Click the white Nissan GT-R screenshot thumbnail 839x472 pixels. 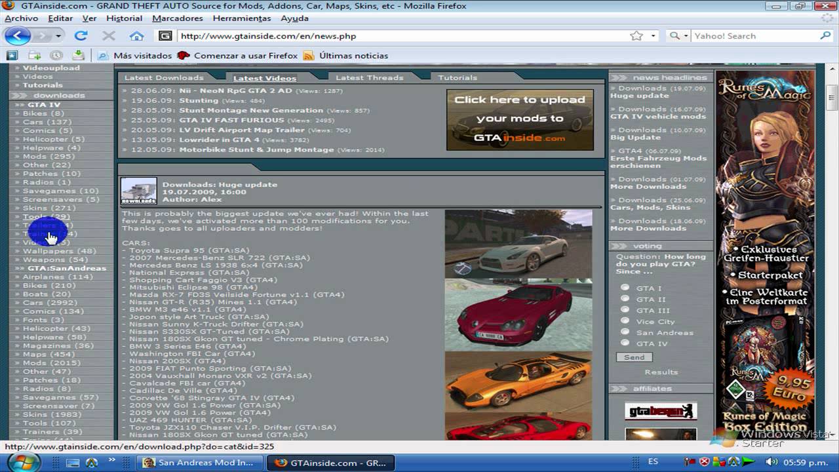(518, 244)
